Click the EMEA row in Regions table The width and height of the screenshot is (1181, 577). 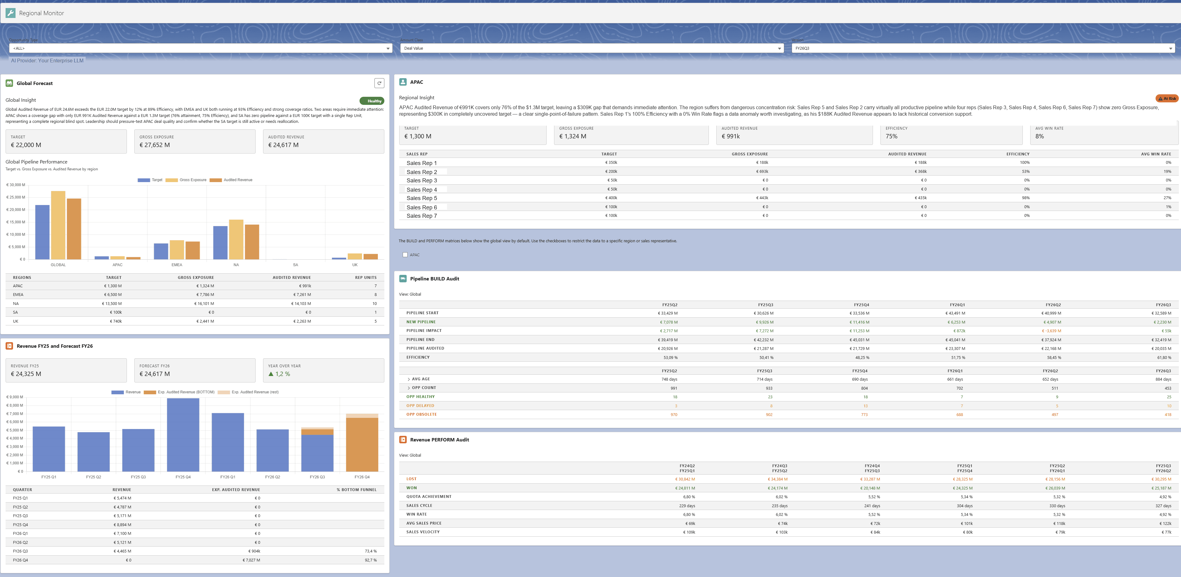point(195,295)
